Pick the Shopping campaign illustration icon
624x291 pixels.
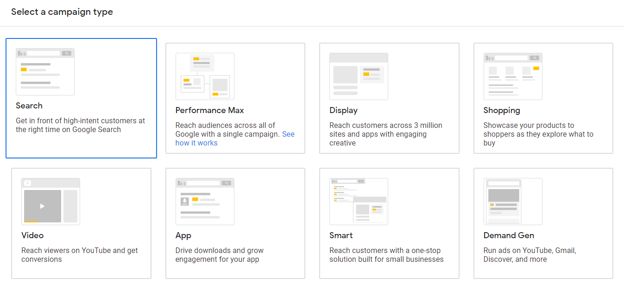pyautogui.click(x=513, y=76)
